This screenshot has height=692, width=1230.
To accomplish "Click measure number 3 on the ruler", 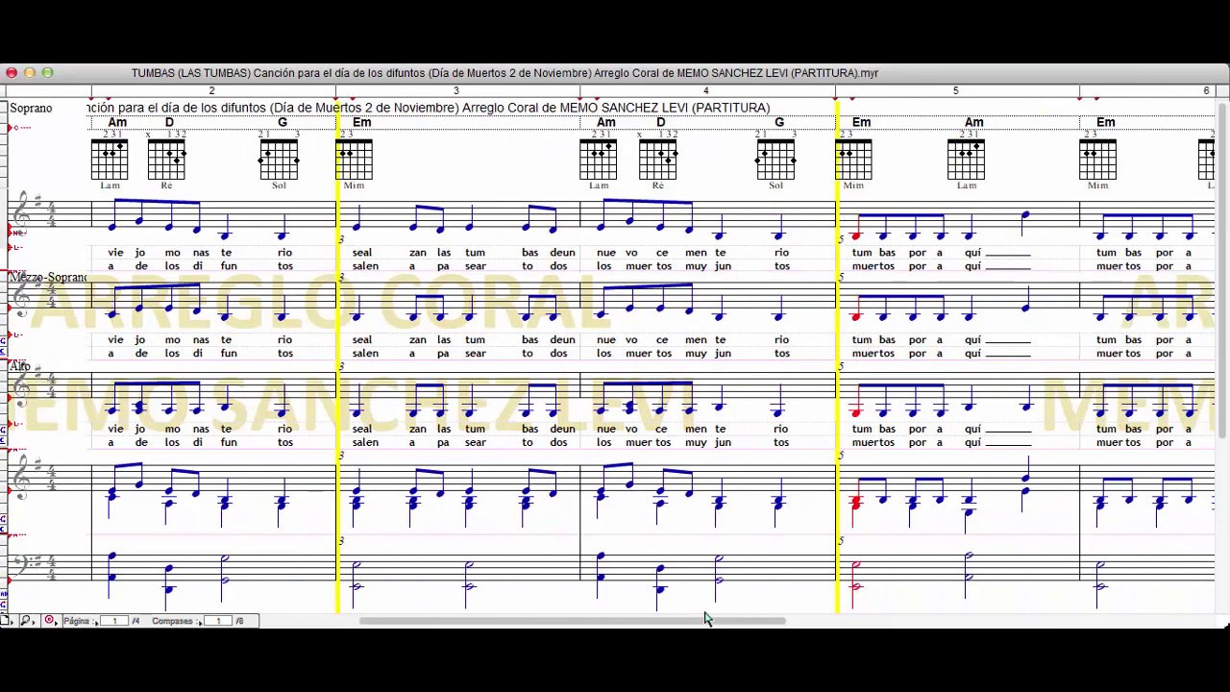I will (455, 90).
